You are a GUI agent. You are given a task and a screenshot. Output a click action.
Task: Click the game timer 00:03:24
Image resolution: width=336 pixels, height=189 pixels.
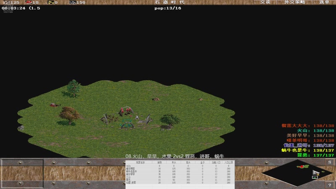point(13,8)
